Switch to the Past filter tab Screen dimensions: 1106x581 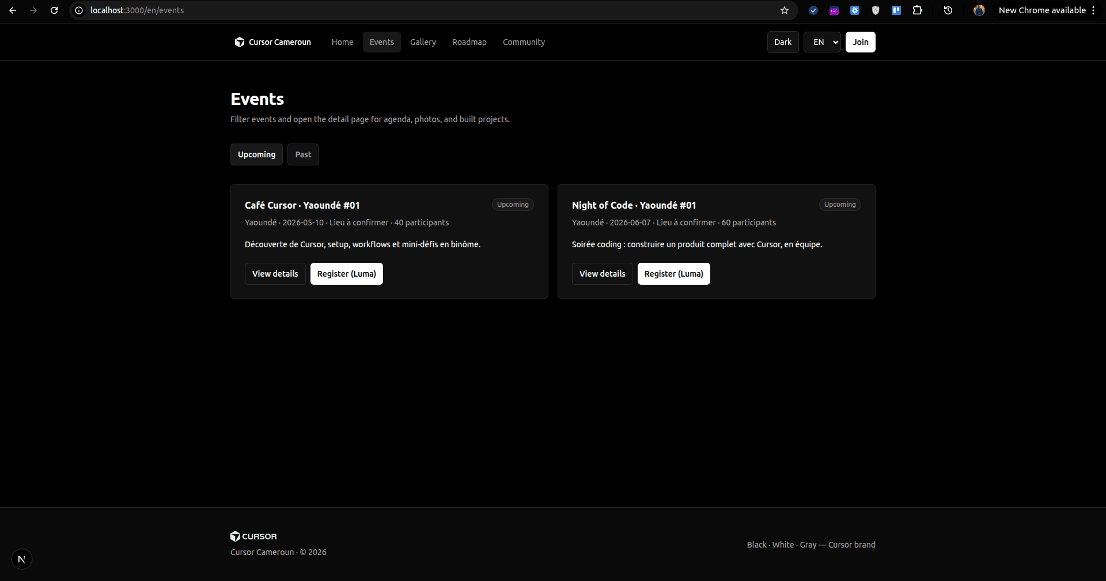(x=303, y=154)
